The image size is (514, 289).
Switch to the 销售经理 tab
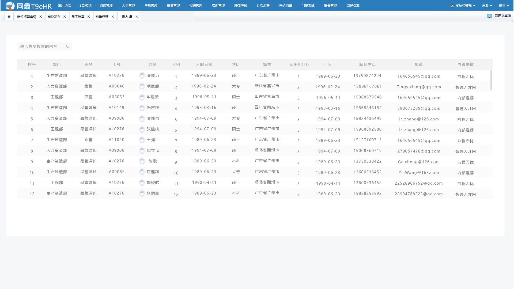(102, 17)
